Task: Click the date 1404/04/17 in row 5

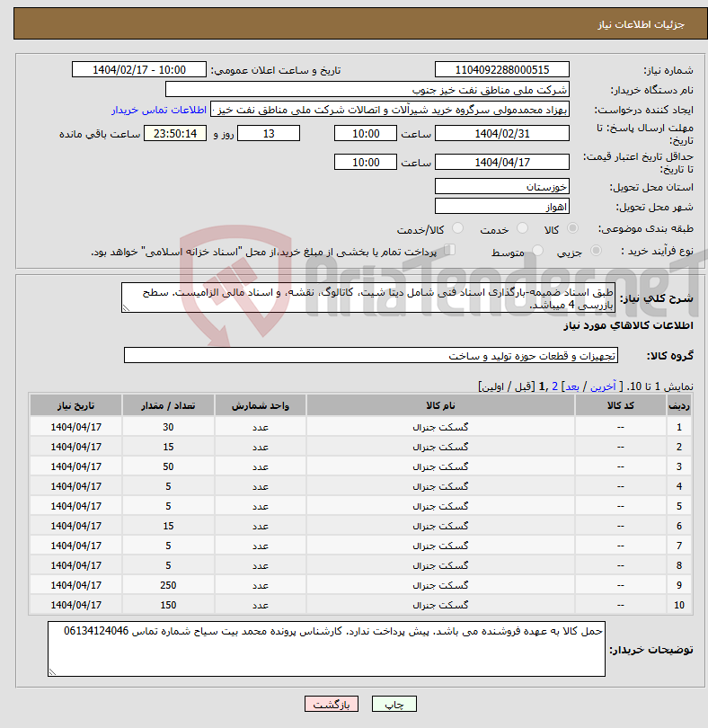Action: (x=75, y=506)
